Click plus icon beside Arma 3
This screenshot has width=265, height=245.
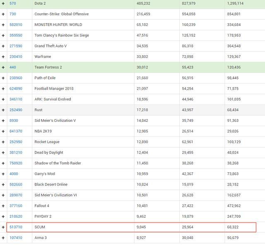(3, 238)
